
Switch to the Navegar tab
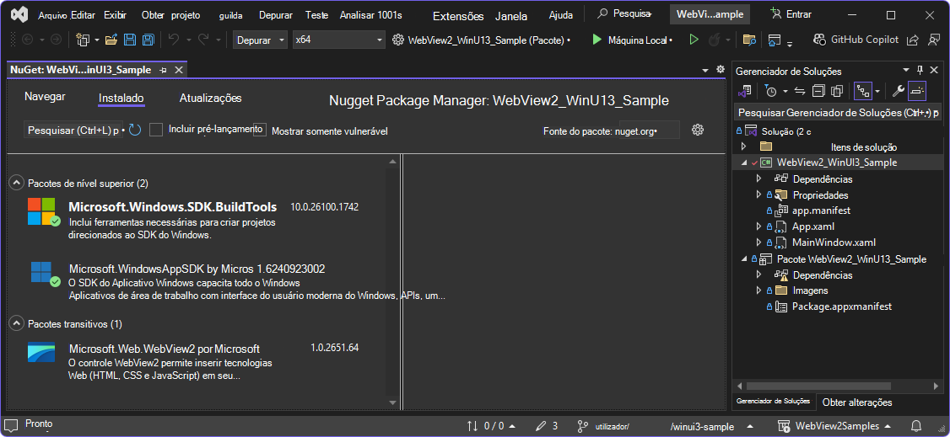(45, 97)
